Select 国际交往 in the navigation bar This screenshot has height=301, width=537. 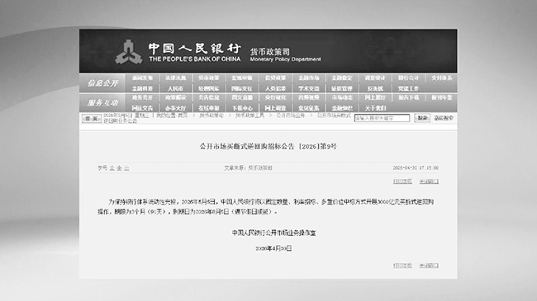coord(242,88)
